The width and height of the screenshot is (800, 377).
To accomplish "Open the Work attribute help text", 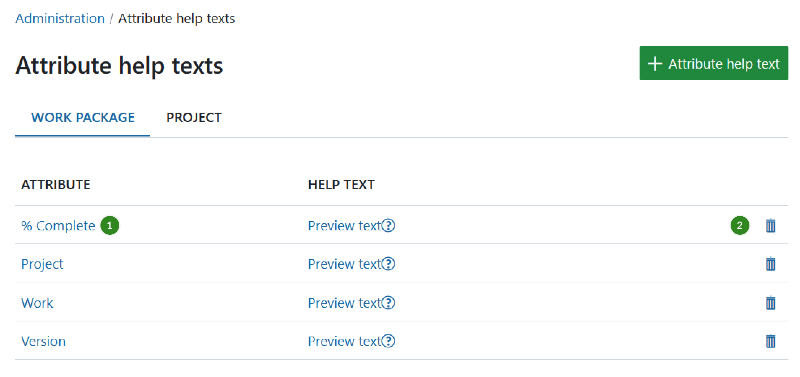I will 37,303.
